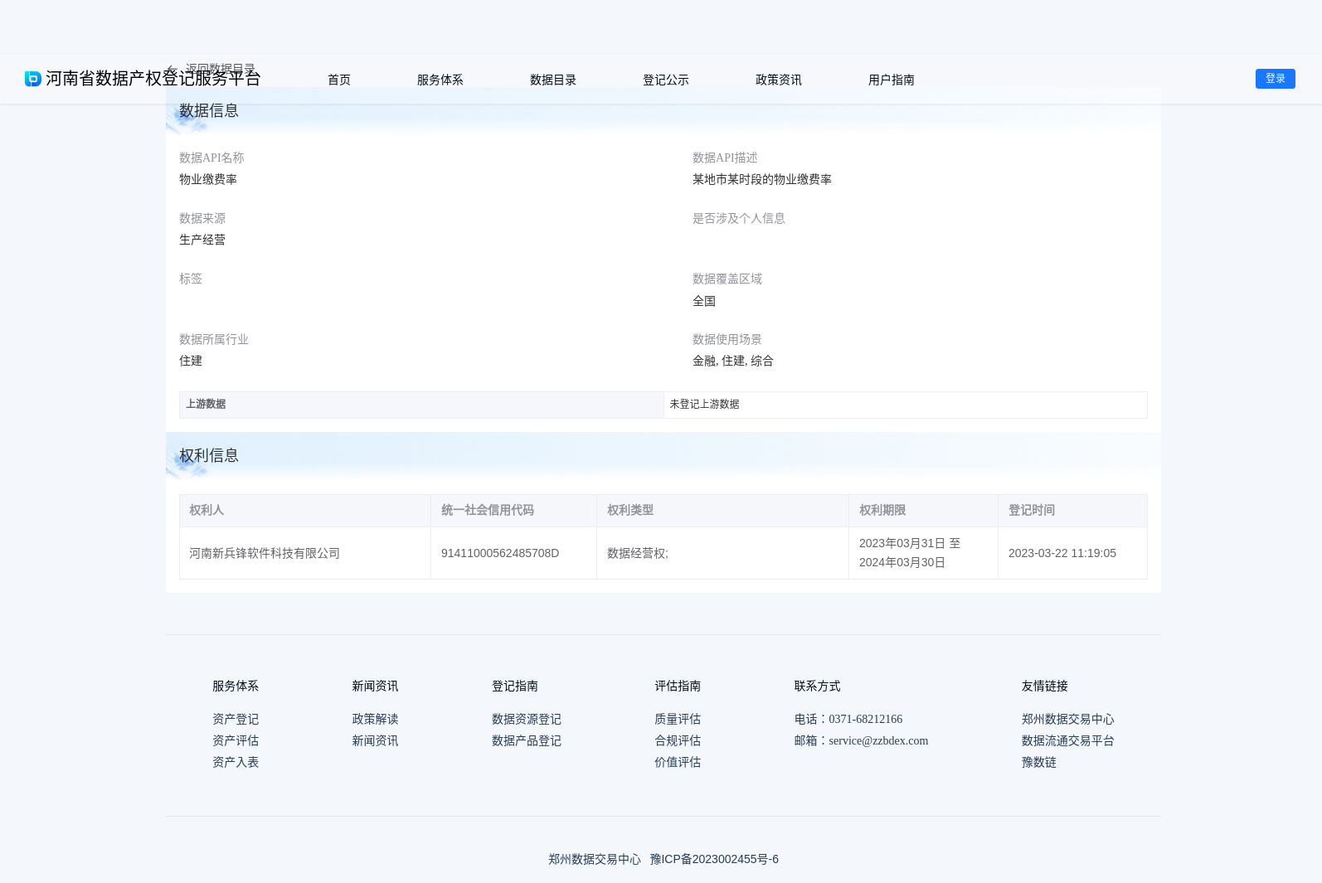
Task: Click the 住建 industry value
Action: (191, 361)
